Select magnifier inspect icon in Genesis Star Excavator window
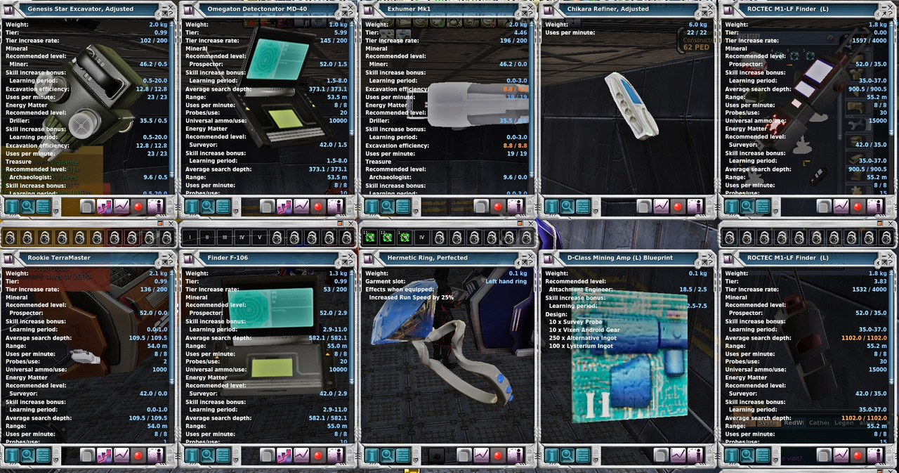The width and height of the screenshot is (899, 473). click(x=27, y=207)
